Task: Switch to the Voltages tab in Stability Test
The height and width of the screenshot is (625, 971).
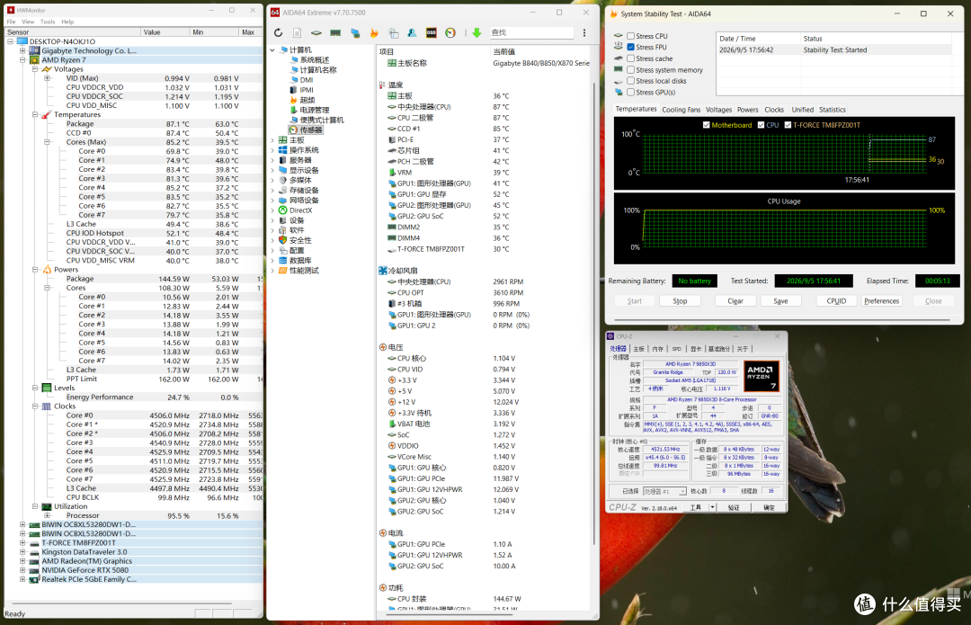Action: pyautogui.click(x=718, y=110)
